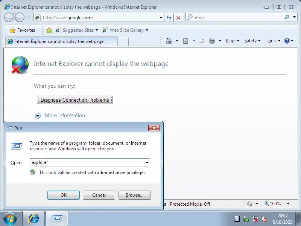Open a new blank tab
This screenshot has width=301, height=226.
123,41
